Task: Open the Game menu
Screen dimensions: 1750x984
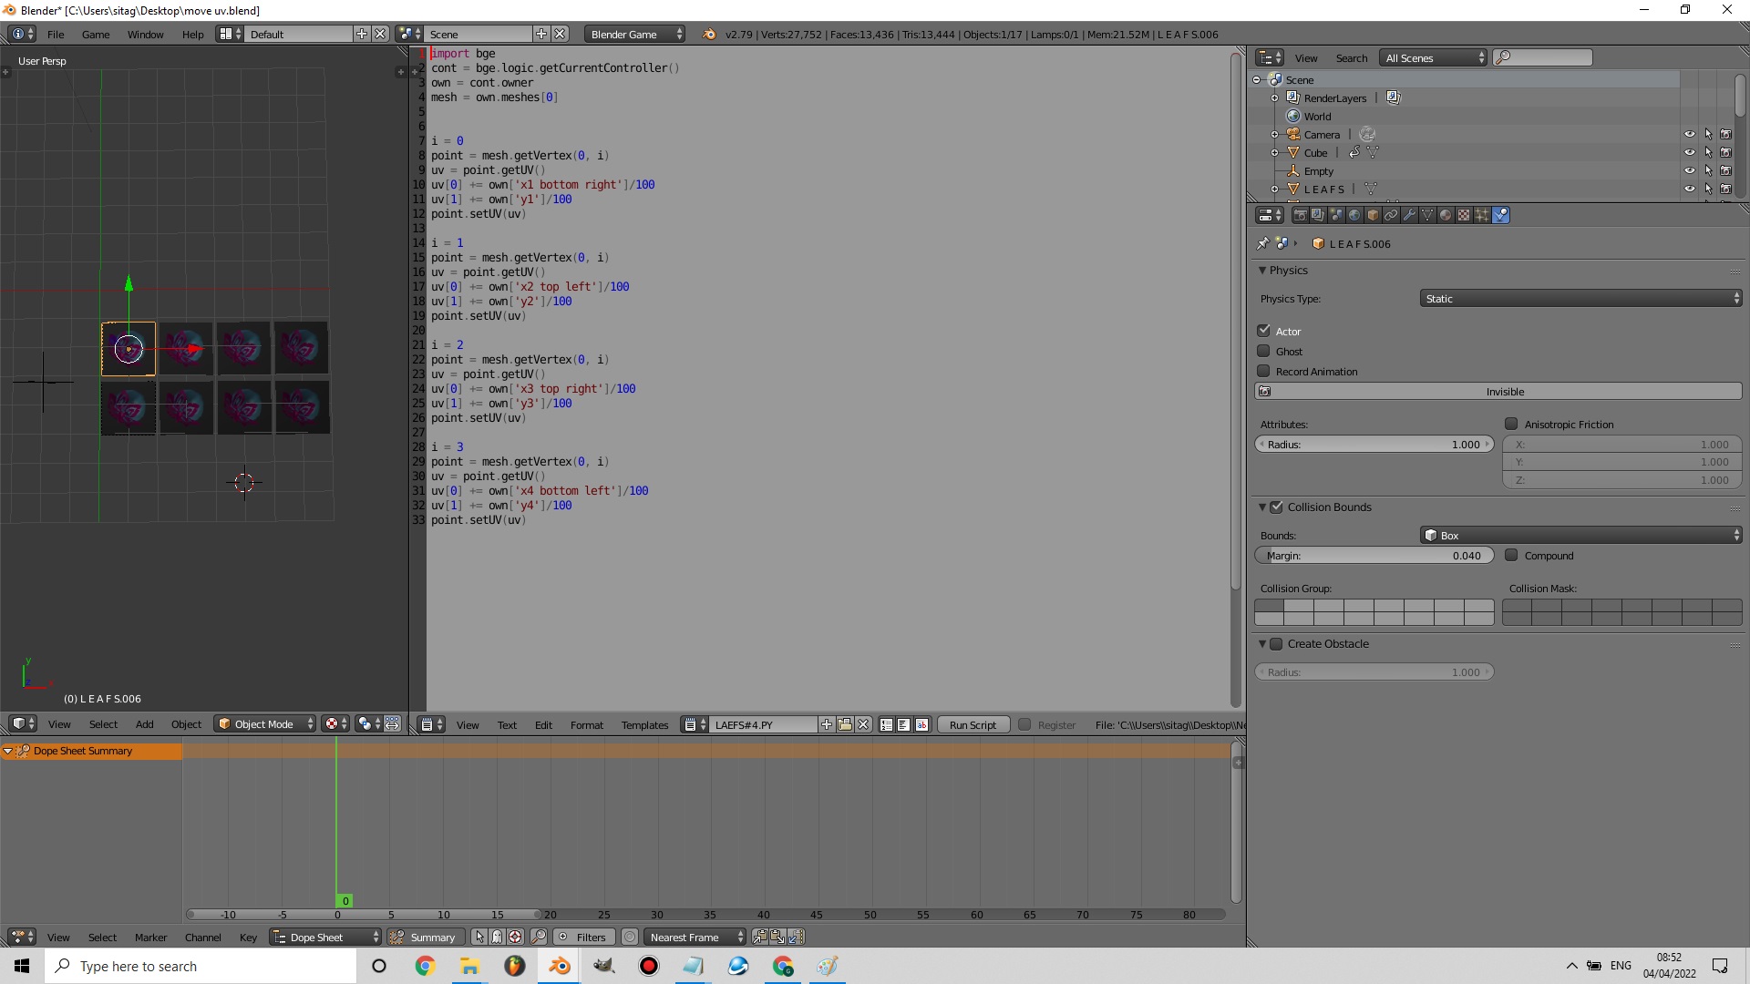Action: pyautogui.click(x=96, y=34)
